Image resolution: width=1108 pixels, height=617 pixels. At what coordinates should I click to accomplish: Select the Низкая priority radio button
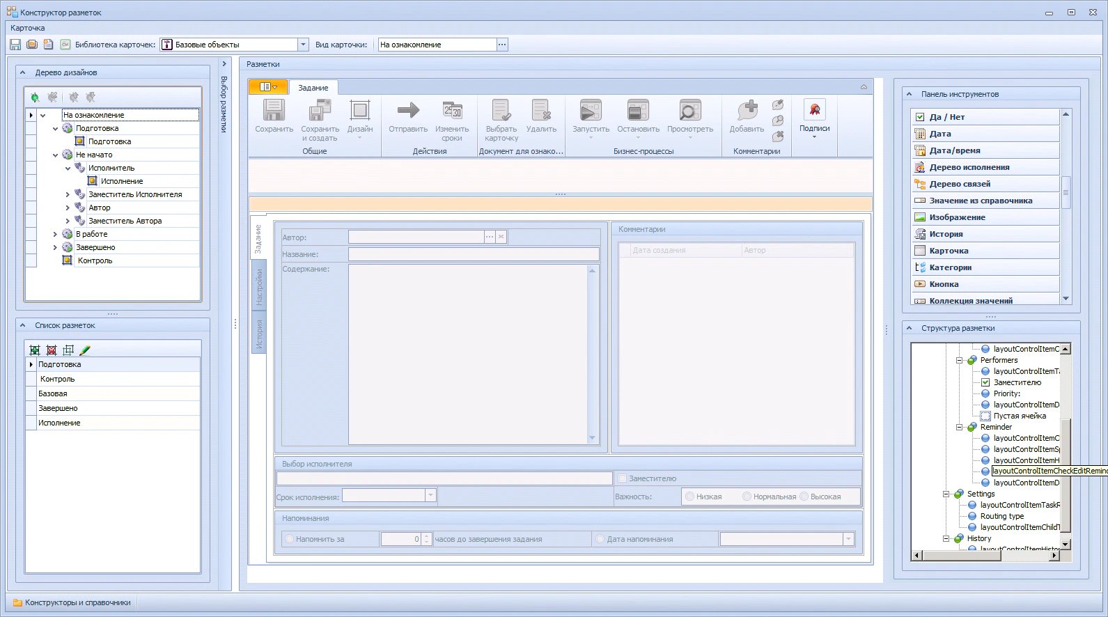[689, 497]
